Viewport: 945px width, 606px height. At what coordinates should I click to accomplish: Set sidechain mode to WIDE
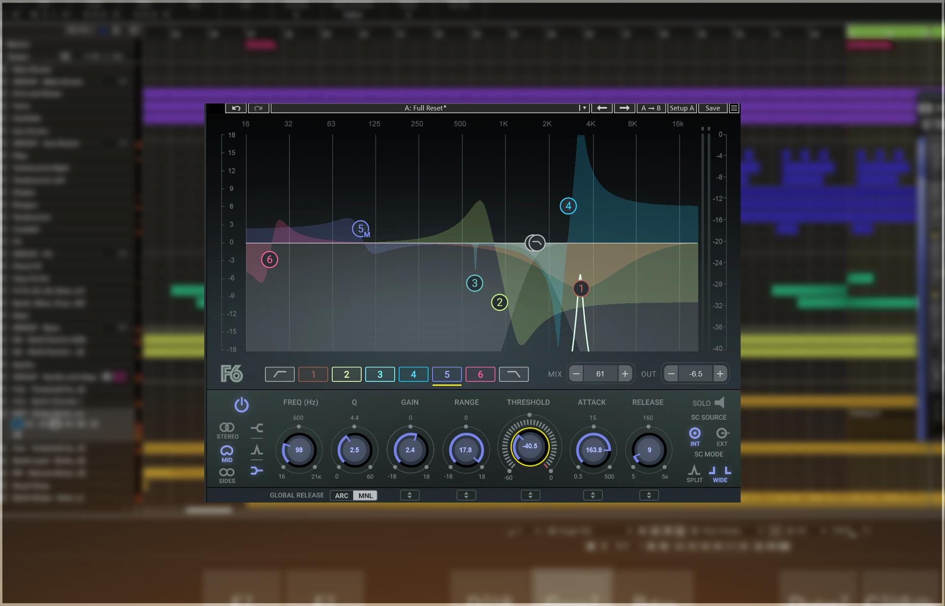tap(720, 473)
